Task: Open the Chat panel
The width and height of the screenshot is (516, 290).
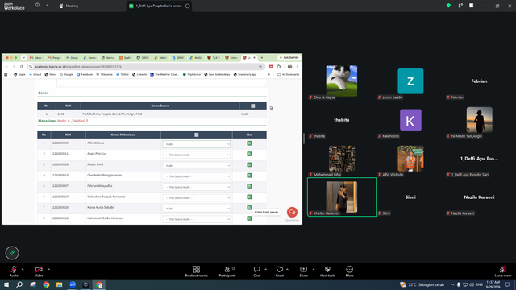Action: click(x=256, y=271)
